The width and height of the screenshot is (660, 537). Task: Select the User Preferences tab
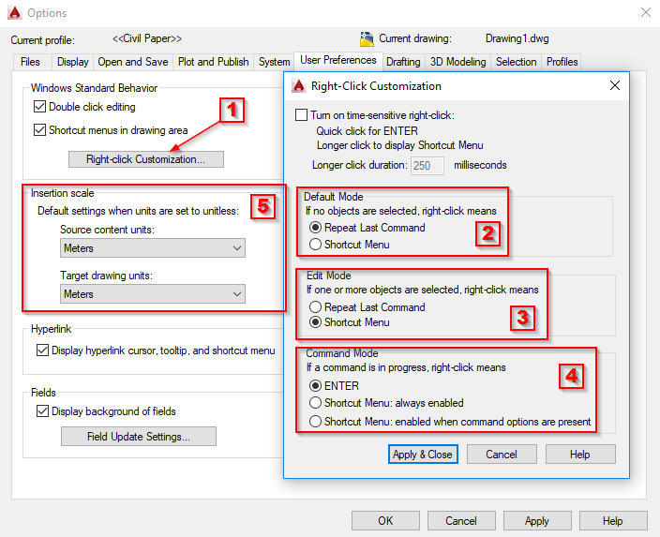338,61
